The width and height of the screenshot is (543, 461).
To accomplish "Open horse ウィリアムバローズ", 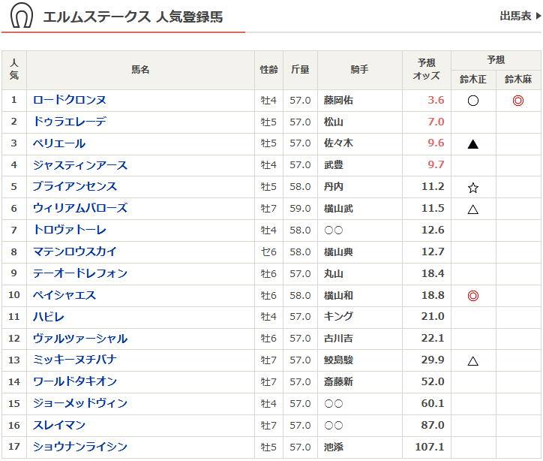I will click(x=80, y=208).
